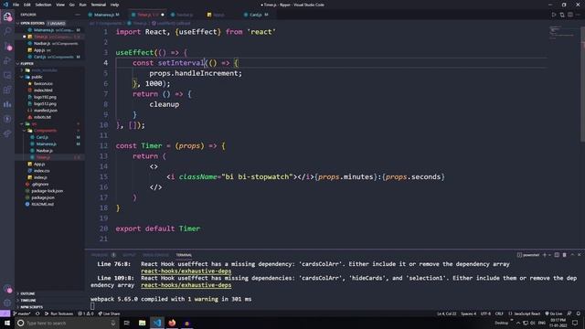Open Task View on the taskbar
Viewport: 585px width, 329px height.
point(127,323)
